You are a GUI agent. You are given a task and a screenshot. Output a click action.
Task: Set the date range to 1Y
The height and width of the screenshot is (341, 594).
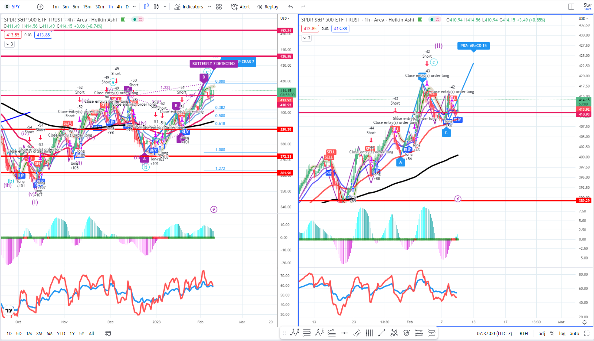tap(72, 333)
